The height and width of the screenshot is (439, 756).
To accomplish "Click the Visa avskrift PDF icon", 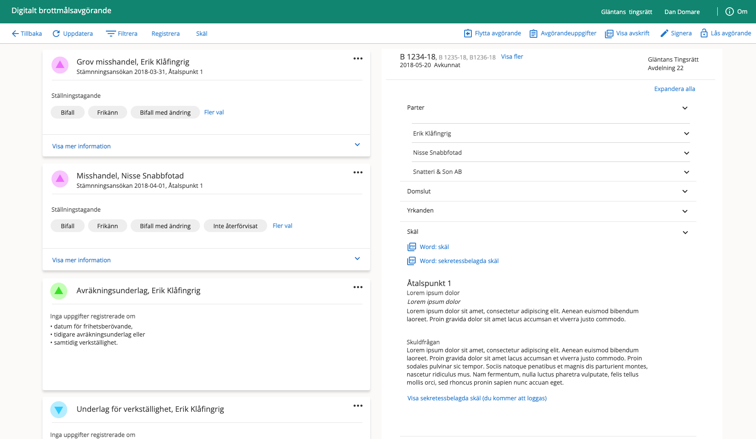I will point(609,34).
